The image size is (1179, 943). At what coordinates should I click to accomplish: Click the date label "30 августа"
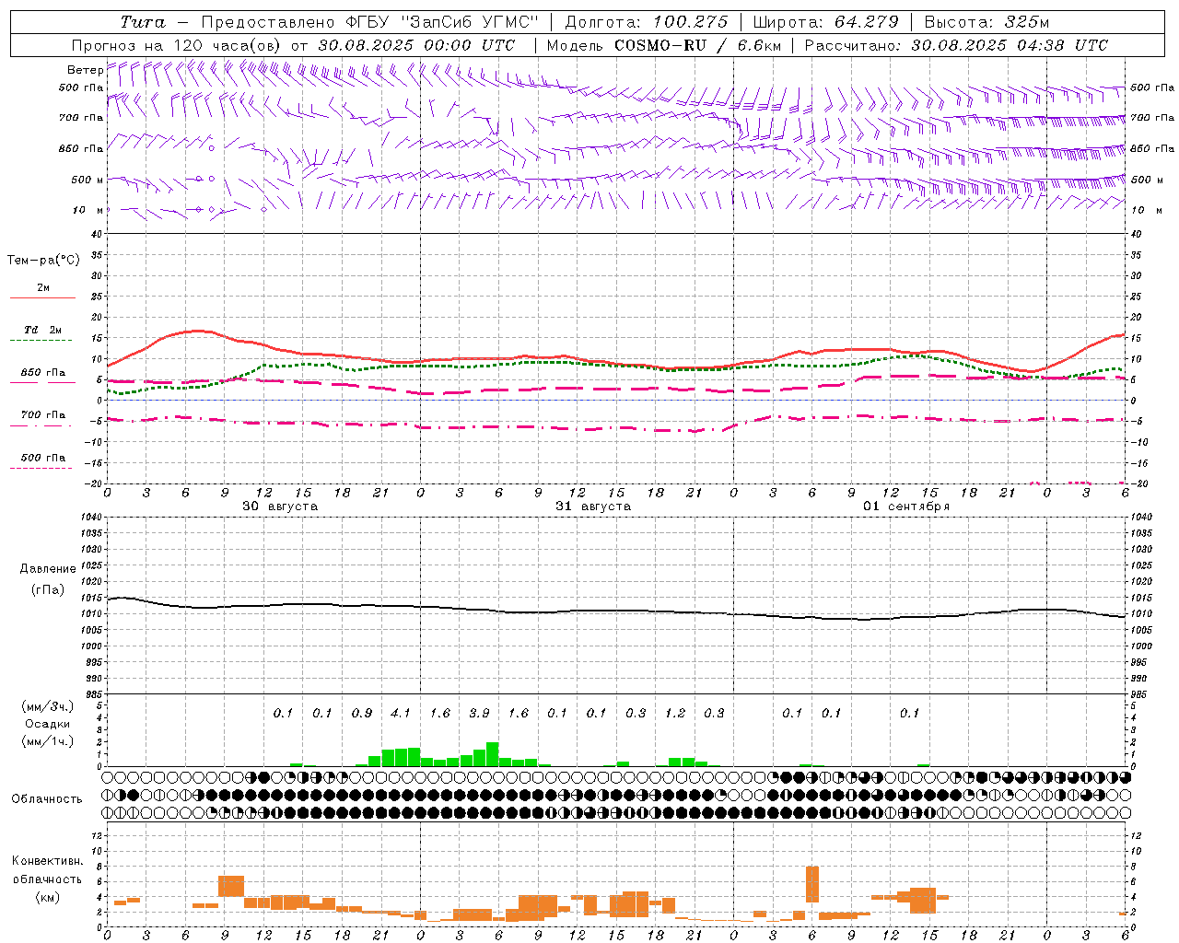(280, 506)
